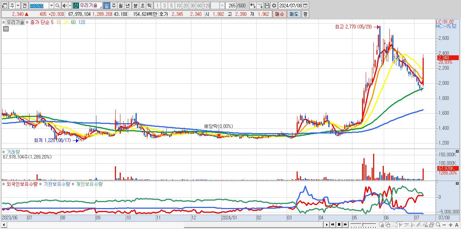This screenshot has height=229, width=461.
Task: Edit the candle count field 265
Action: pyautogui.click(x=231, y=6)
